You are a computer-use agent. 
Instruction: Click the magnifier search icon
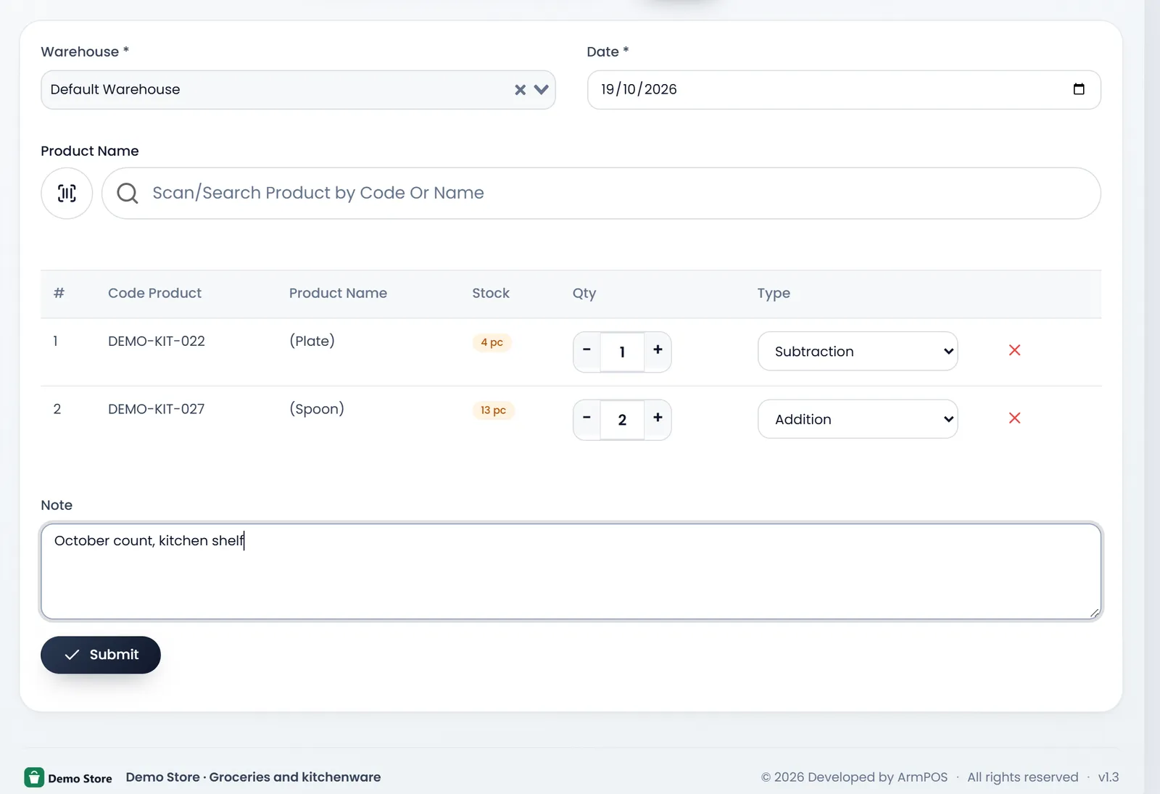128,193
